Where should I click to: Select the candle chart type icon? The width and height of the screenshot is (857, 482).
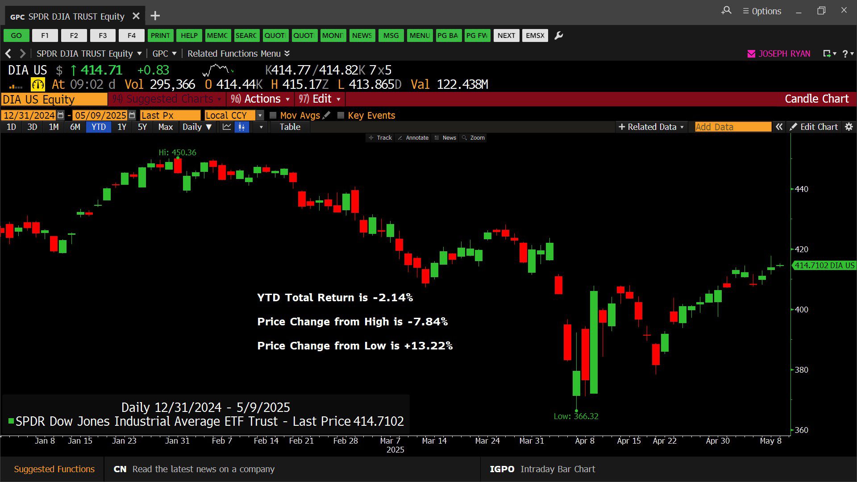(241, 127)
